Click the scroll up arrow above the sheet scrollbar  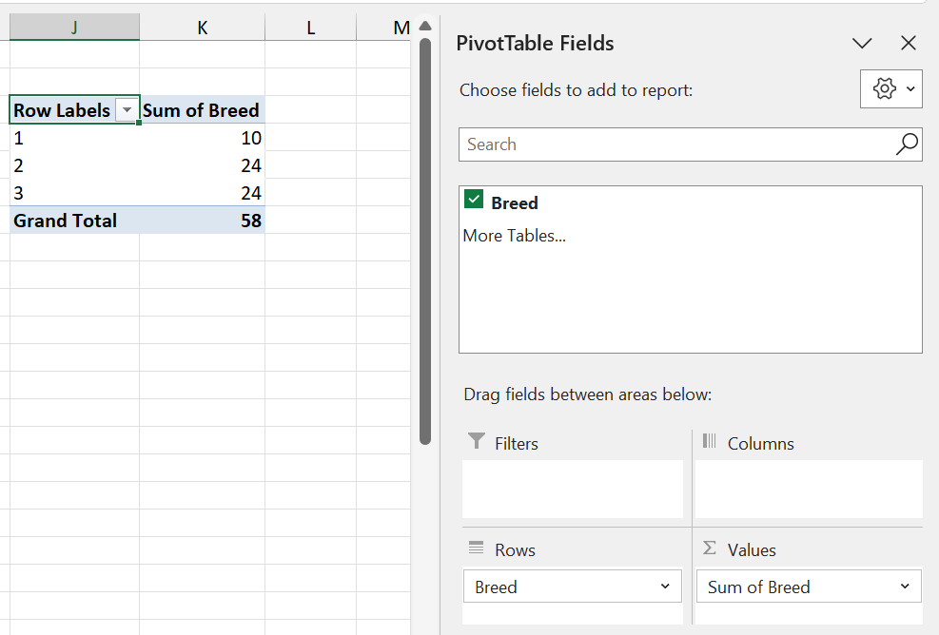coord(425,25)
